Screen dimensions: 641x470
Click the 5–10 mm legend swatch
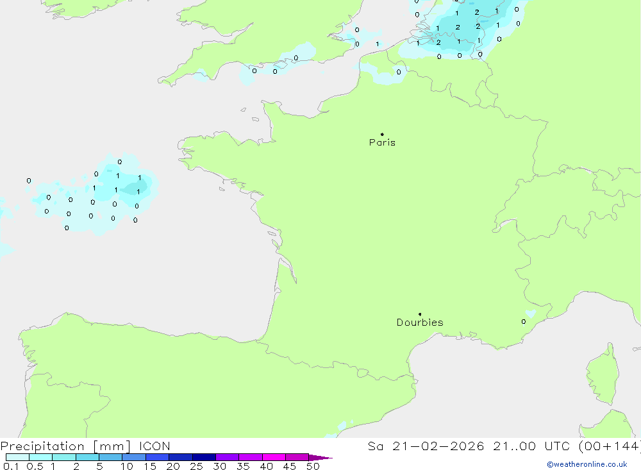pos(111,457)
